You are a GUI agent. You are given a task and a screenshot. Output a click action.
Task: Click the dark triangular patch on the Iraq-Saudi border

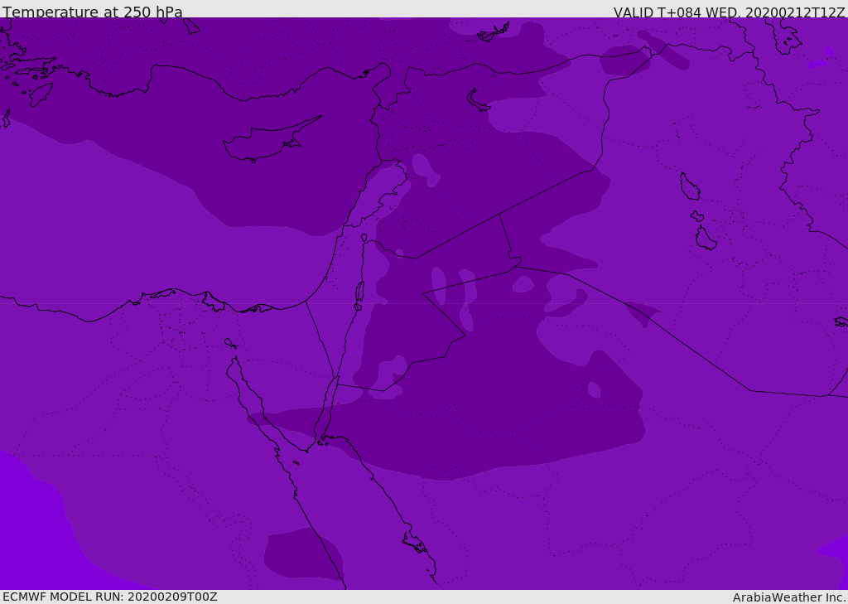pos(643,312)
